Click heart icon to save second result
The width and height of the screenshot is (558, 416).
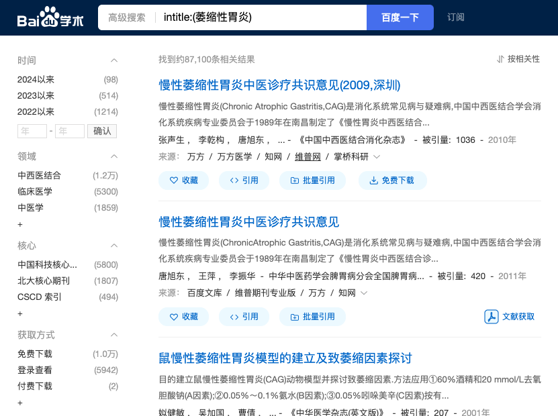(x=174, y=317)
